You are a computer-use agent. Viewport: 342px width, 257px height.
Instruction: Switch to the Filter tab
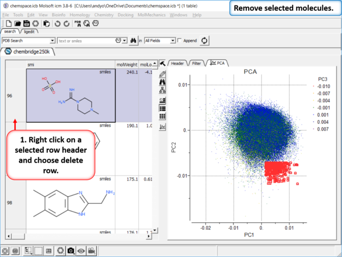click(197, 64)
